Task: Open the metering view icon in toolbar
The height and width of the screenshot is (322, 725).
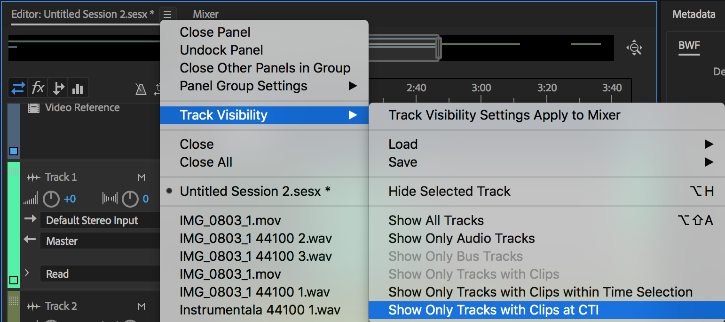Action: [77, 88]
